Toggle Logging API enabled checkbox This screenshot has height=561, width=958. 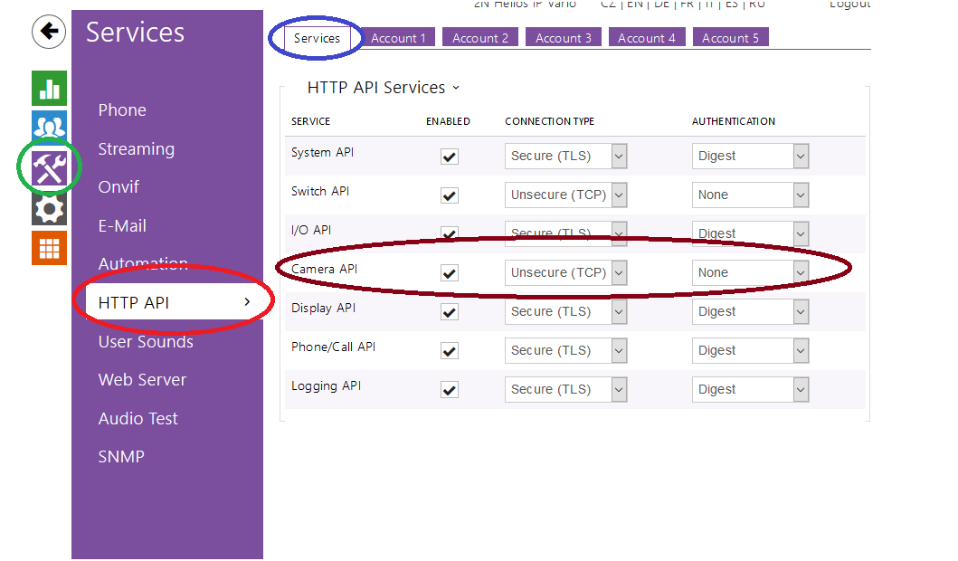pos(449,390)
